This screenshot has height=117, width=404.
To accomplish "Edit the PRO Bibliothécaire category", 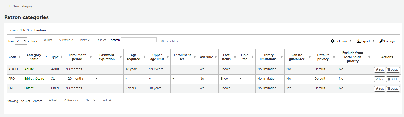I will point(379,79).
